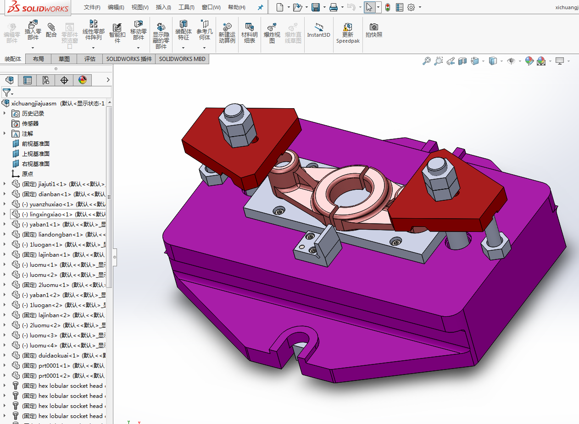
Task: Launch Smart Fasteners (智能扣件) tool
Action: point(117,28)
